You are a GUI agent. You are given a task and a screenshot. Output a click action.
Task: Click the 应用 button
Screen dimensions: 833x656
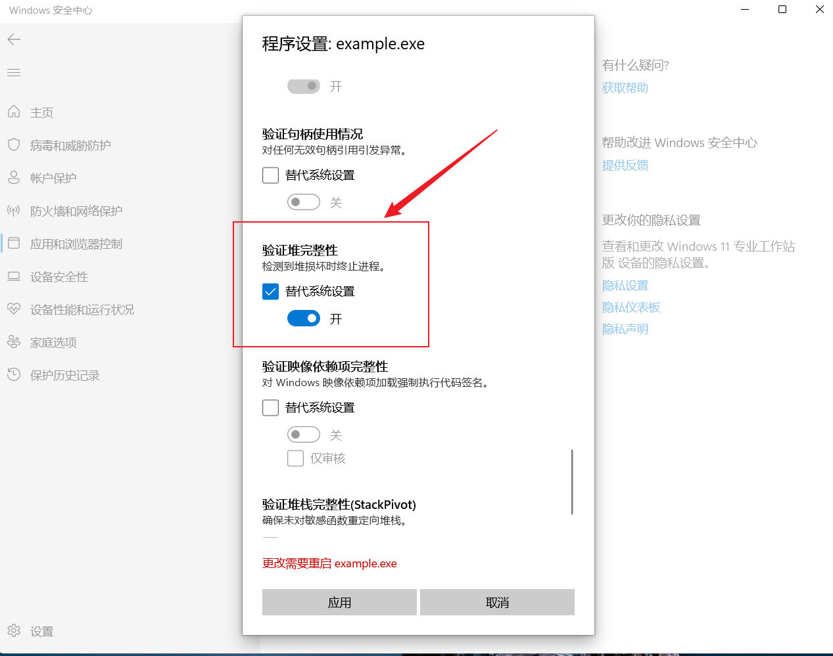click(x=339, y=602)
